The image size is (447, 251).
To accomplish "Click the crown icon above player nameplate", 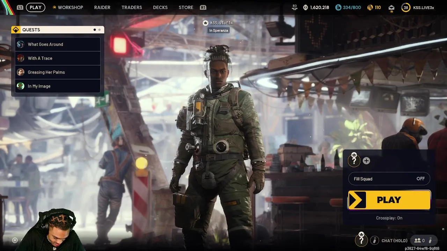I will (x=205, y=23).
